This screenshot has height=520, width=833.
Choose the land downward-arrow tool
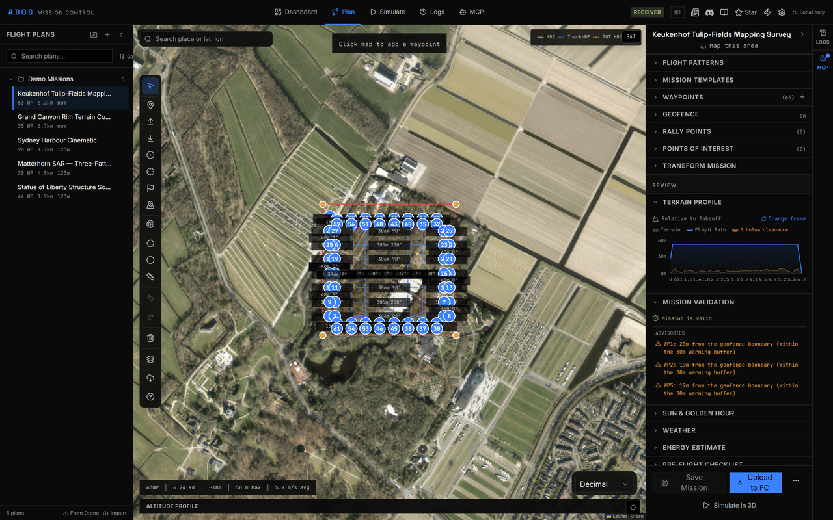pyautogui.click(x=150, y=138)
